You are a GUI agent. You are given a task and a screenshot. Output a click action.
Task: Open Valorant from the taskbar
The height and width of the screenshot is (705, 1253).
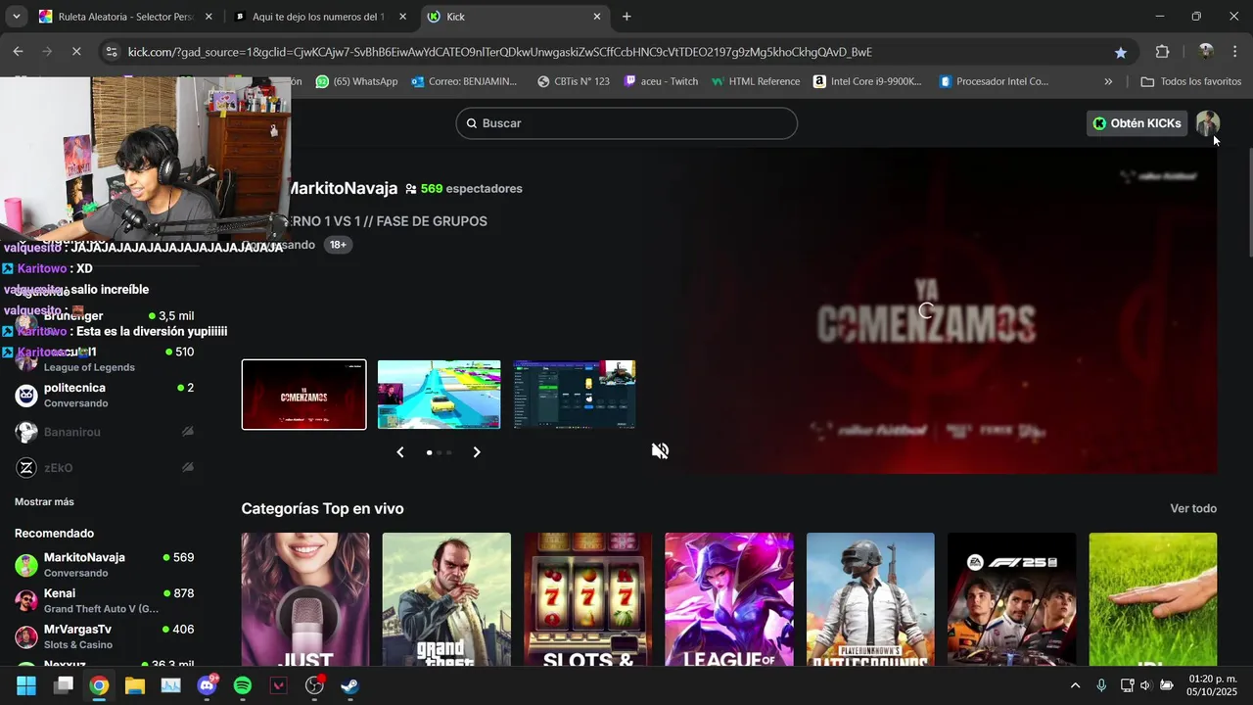click(x=278, y=685)
